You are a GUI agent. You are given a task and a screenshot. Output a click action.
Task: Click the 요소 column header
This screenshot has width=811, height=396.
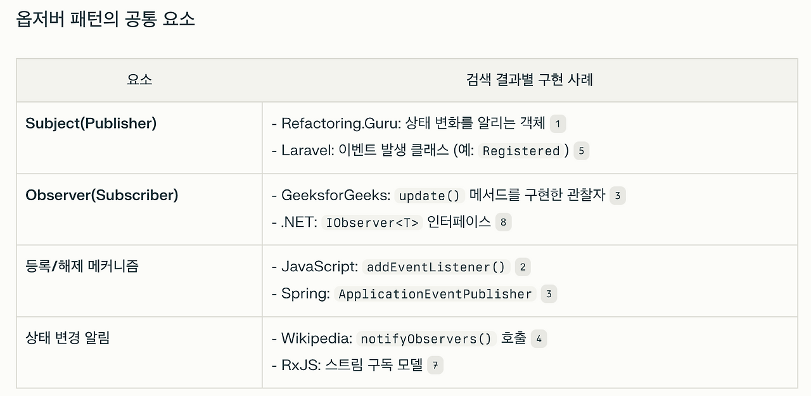point(139,80)
